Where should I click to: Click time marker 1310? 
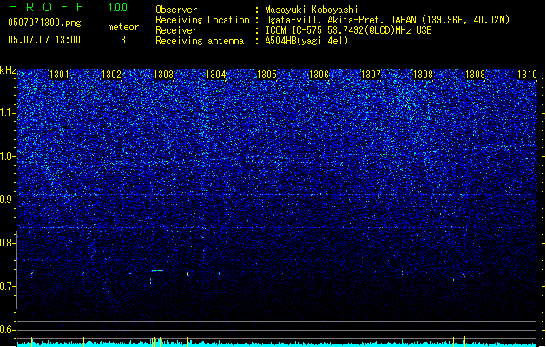pyautogui.click(x=527, y=75)
